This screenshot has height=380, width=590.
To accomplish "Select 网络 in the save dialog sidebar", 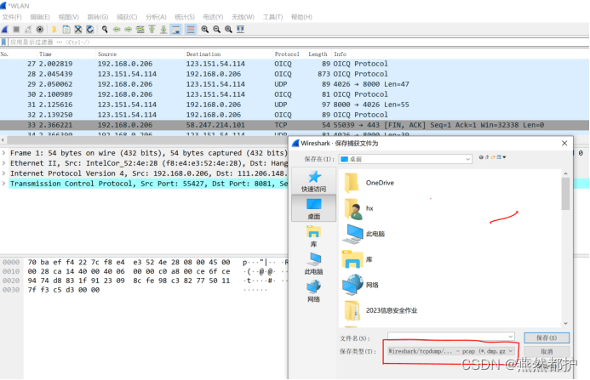I will coord(314,292).
